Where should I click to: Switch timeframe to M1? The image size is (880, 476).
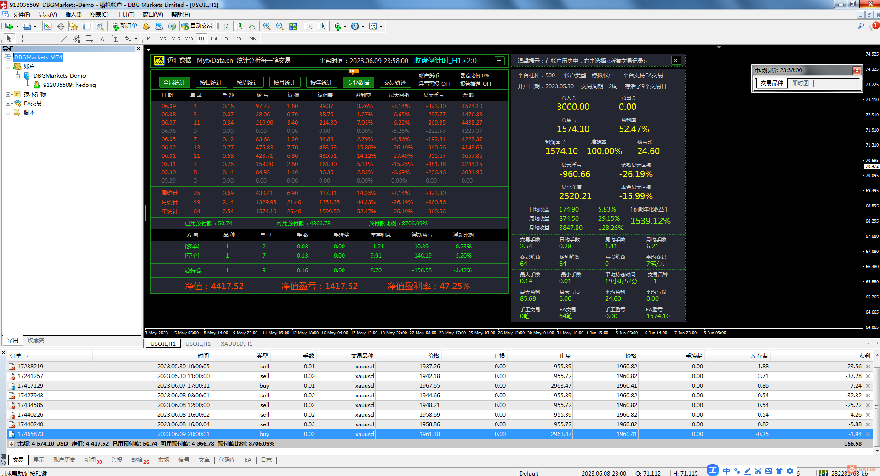(x=150, y=39)
